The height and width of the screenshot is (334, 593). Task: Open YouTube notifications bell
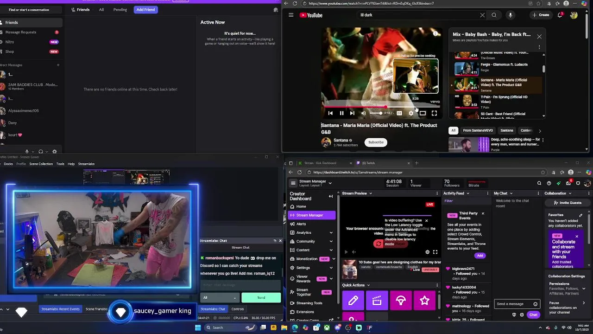(561, 15)
